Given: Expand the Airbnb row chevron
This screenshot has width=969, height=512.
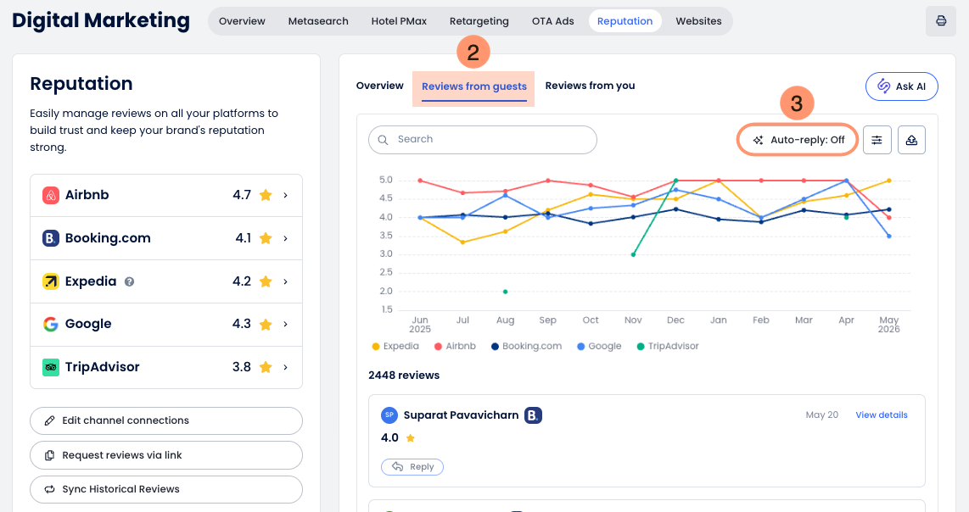Looking at the screenshot, I should (x=285, y=195).
